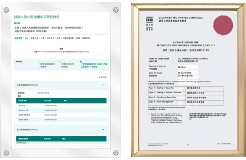
Task: Click Type 4 : Advising on Securities cell
Action: (x=167, y=98)
